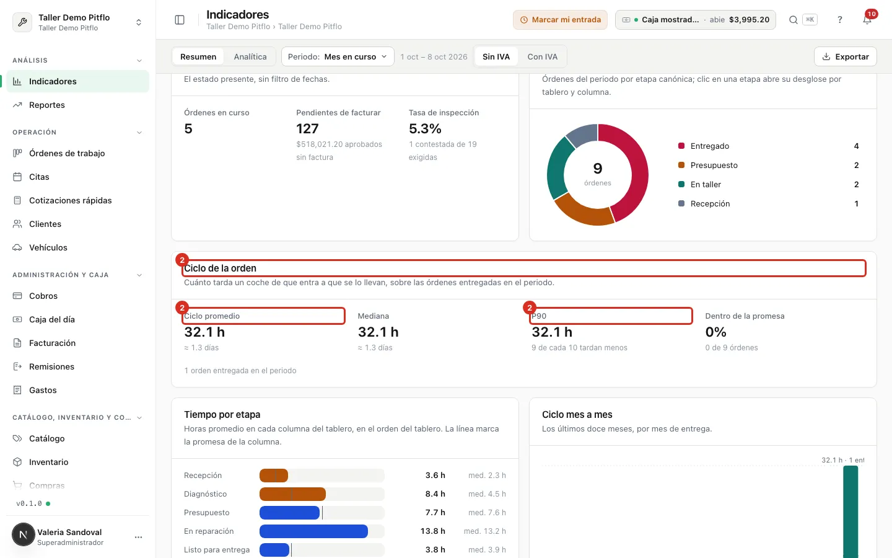Click the Cotizaciones rápidas document icon
The image size is (892, 558).
pyautogui.click(x=17, y=200)
